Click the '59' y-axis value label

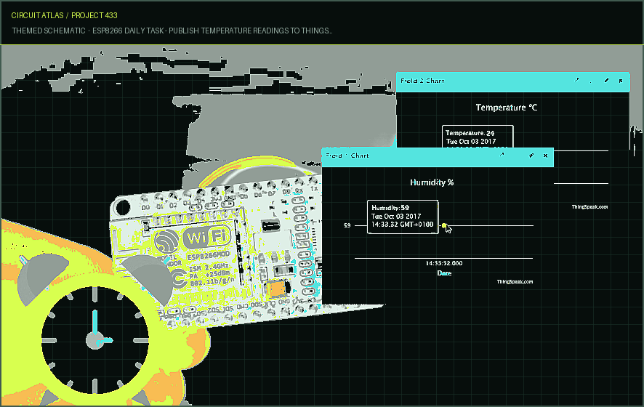click(x=347, y=225)
